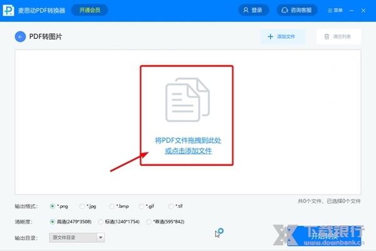Image resolution: width=376 pixels, height=251 pixels.
Task: Click the 输出目录 label
Action: [26, 238]
